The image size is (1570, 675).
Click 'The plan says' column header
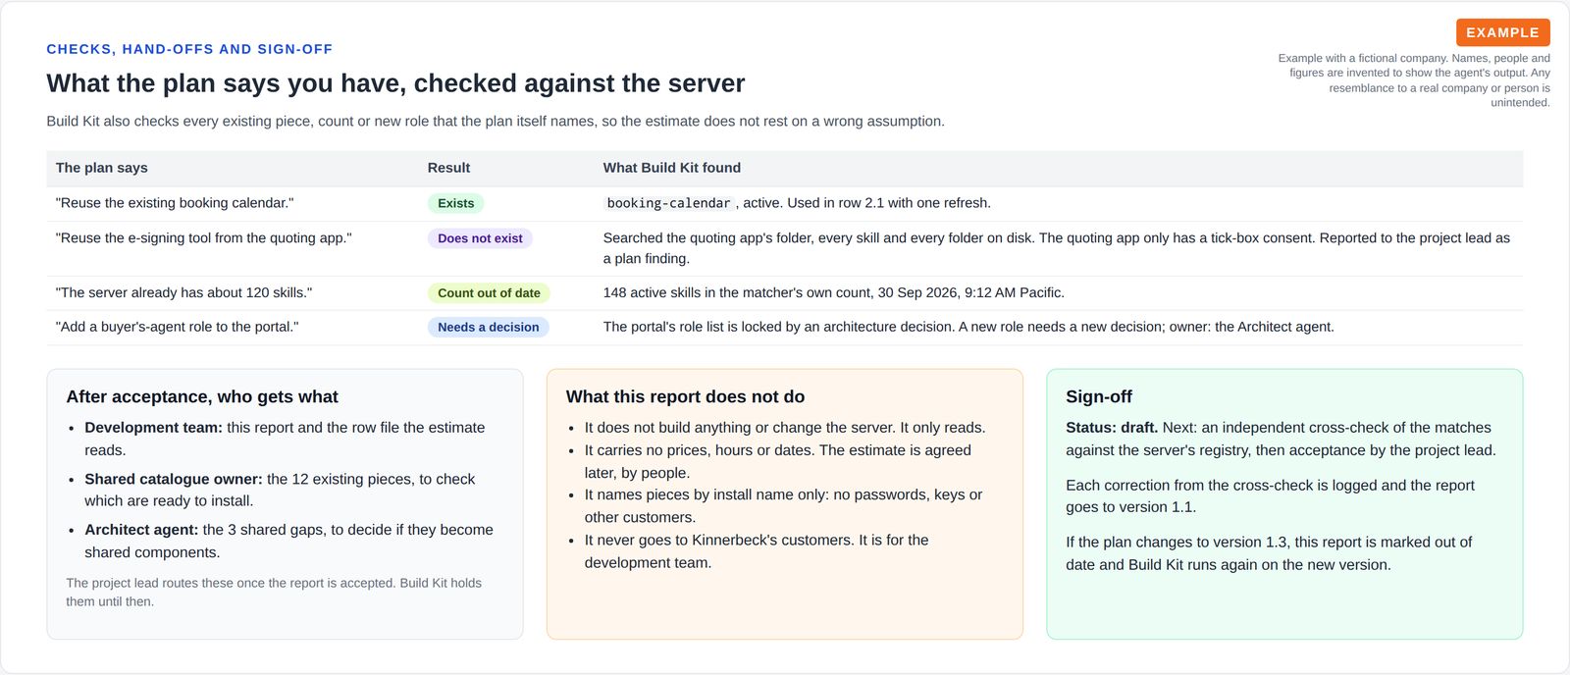point(102,168)
